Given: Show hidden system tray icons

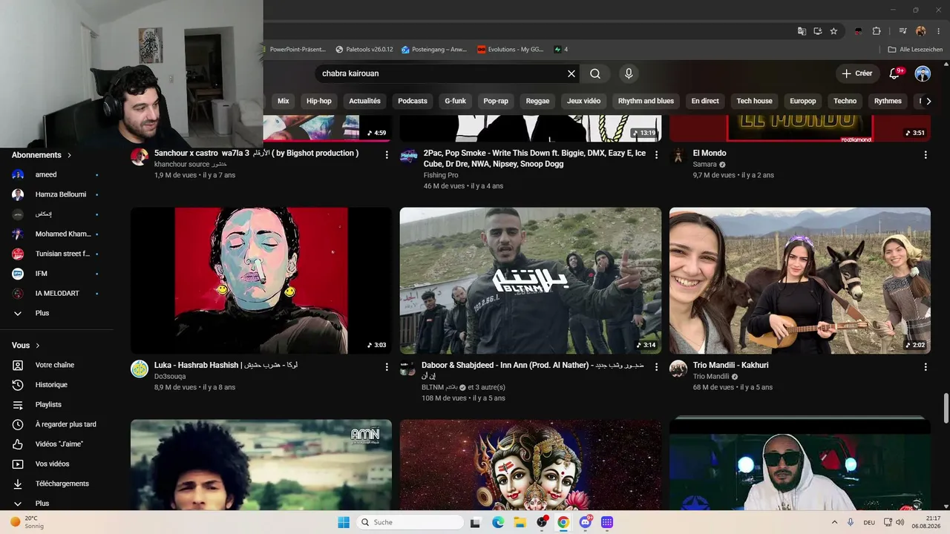Looking at the screenshot, I should coord(834,522).
